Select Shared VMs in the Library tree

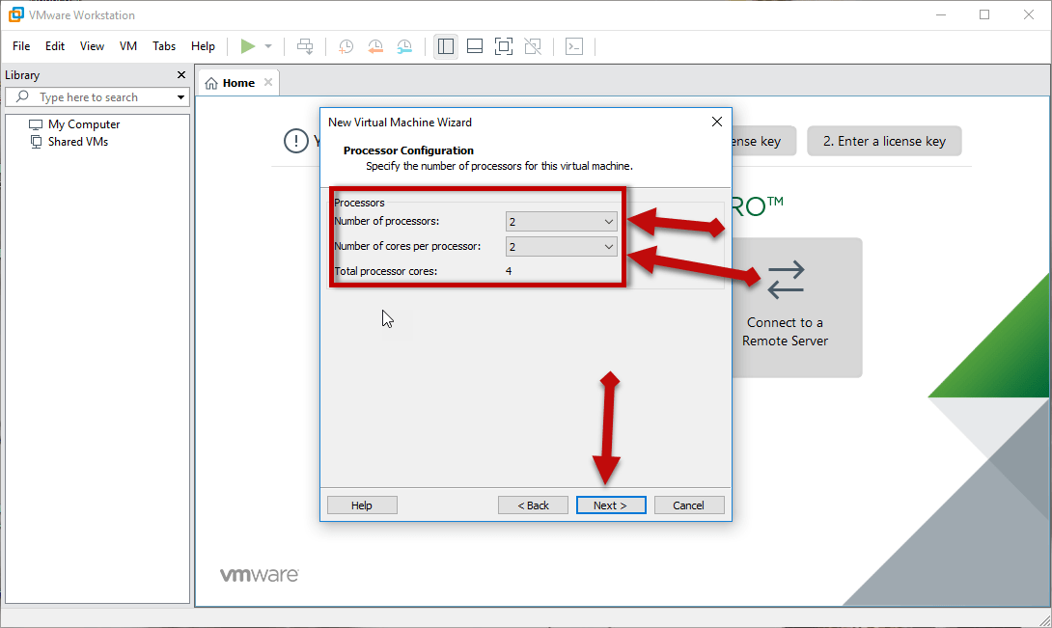pos(77,142)
